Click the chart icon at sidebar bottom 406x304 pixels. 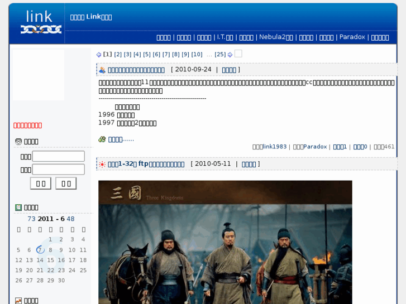click(x=18, y=301)
